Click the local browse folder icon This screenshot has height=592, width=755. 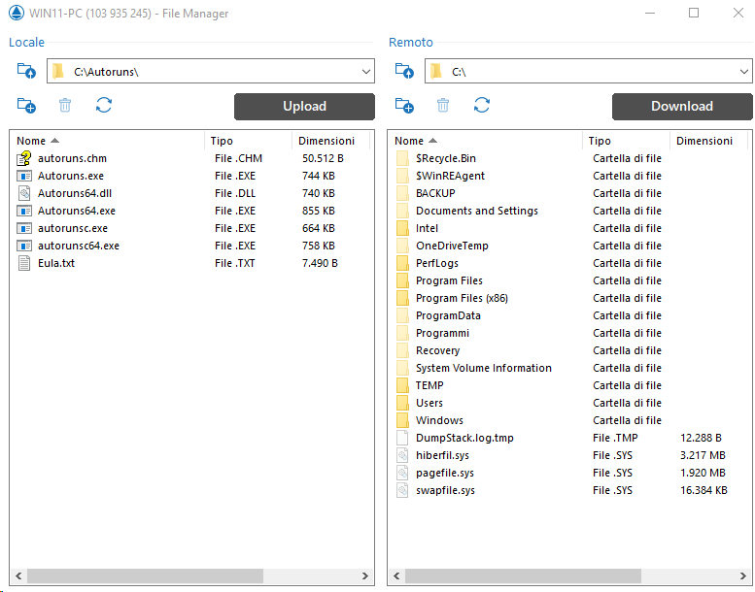(26, 71)
